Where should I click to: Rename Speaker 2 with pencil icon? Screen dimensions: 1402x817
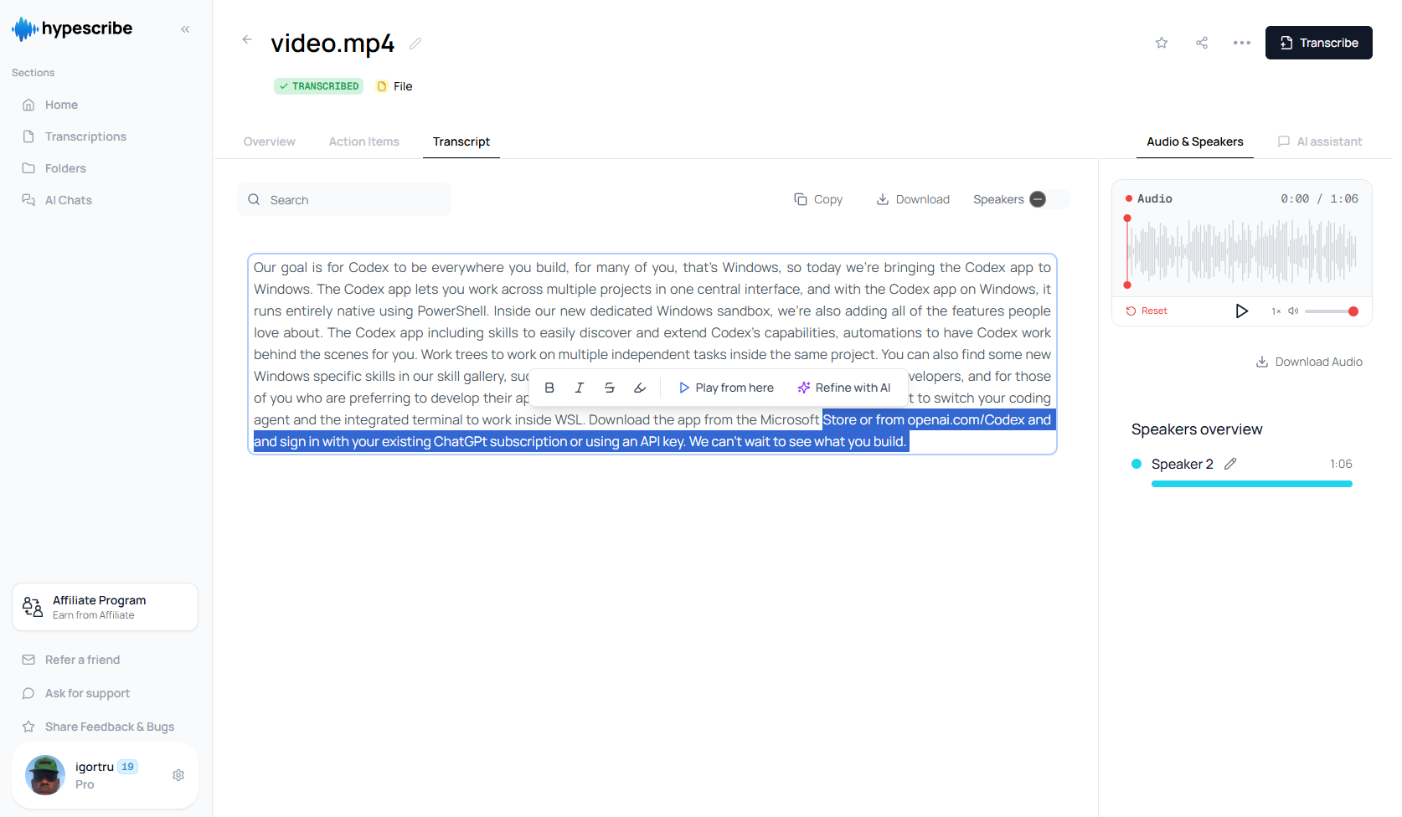point(1230,464)
